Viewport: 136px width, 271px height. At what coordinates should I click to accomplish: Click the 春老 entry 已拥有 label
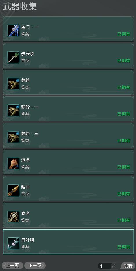point(124,220)
